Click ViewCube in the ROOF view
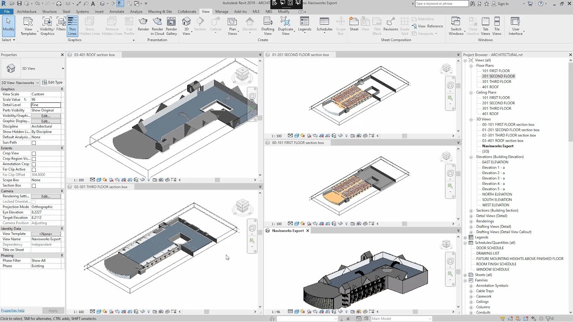Screen dimensions: 573x322 coord(242,74)
